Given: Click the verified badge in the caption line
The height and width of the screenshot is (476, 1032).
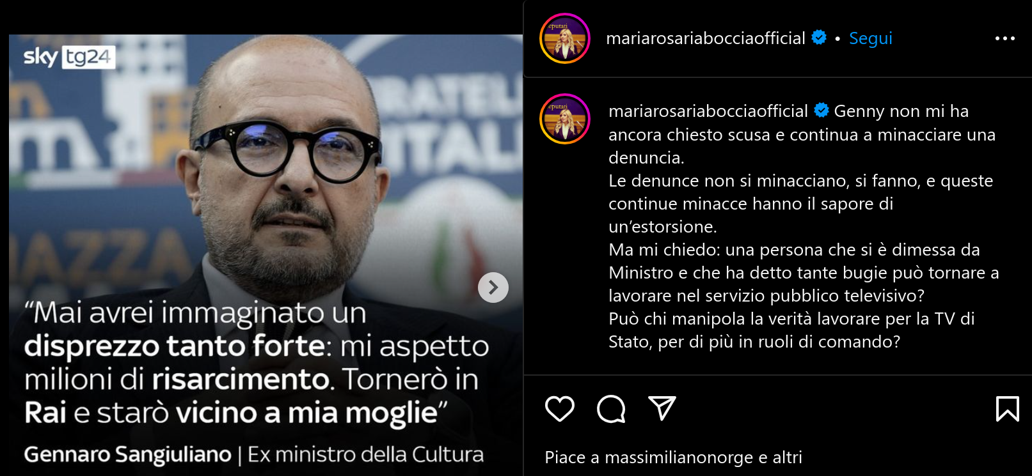Looking at the screenshot, I should (822, 111).
